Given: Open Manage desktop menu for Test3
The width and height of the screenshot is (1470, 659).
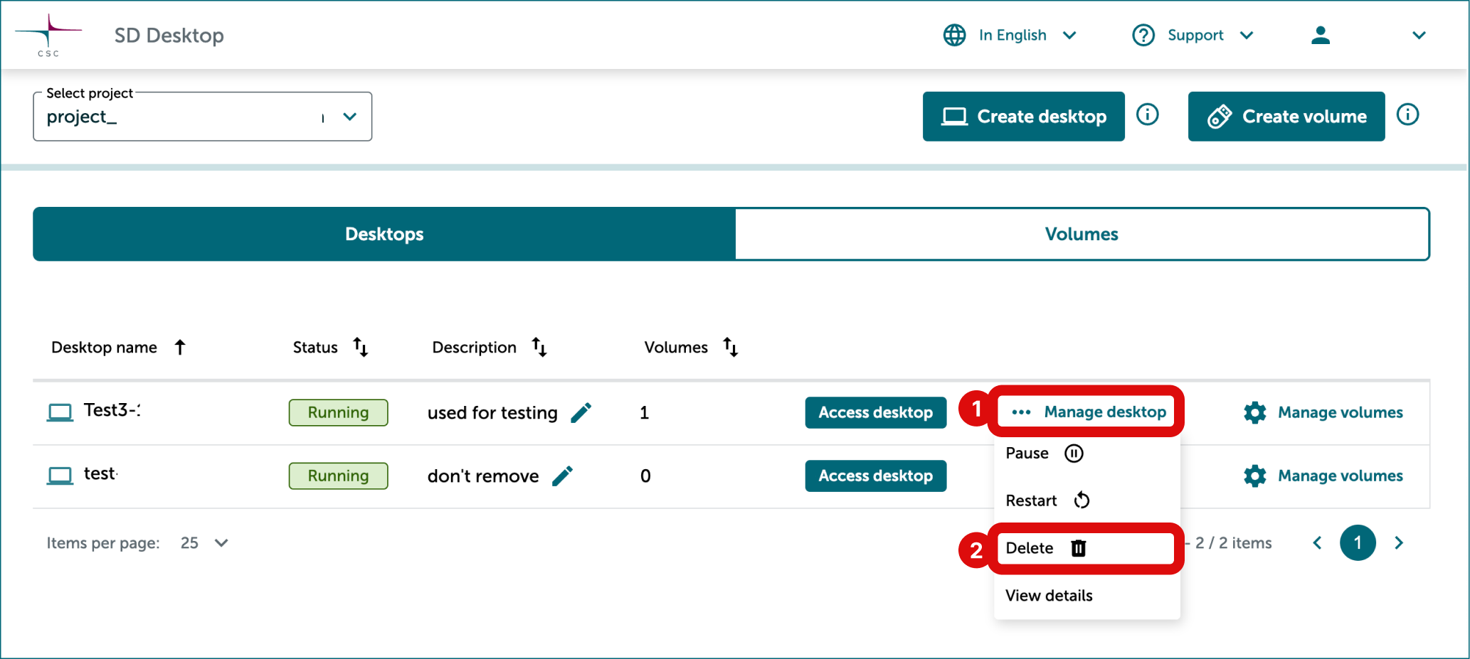Looking at the screenshot, I should (x=1088, y=412).
